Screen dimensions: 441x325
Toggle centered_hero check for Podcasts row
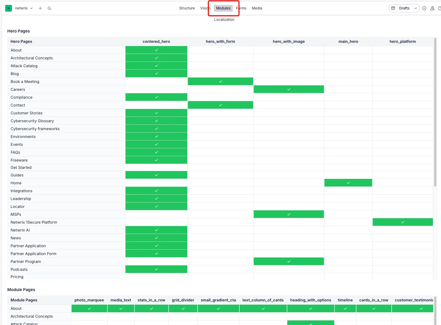point(156,269)
